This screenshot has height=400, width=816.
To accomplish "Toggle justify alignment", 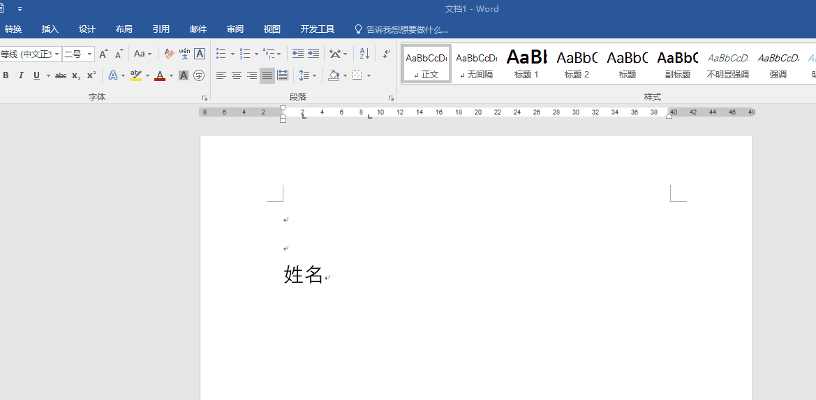I will tap(267, 75).
